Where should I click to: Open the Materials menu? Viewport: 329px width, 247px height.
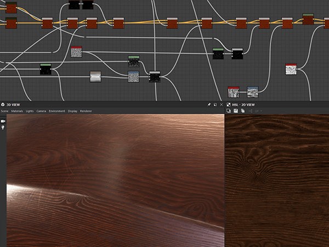tap(17, 111)
